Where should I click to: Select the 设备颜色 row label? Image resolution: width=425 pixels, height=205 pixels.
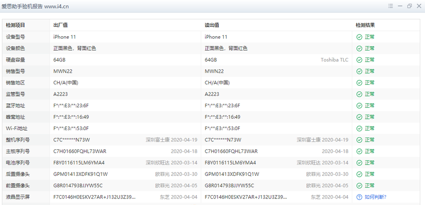pyautogui.click(x=16, y=49)
